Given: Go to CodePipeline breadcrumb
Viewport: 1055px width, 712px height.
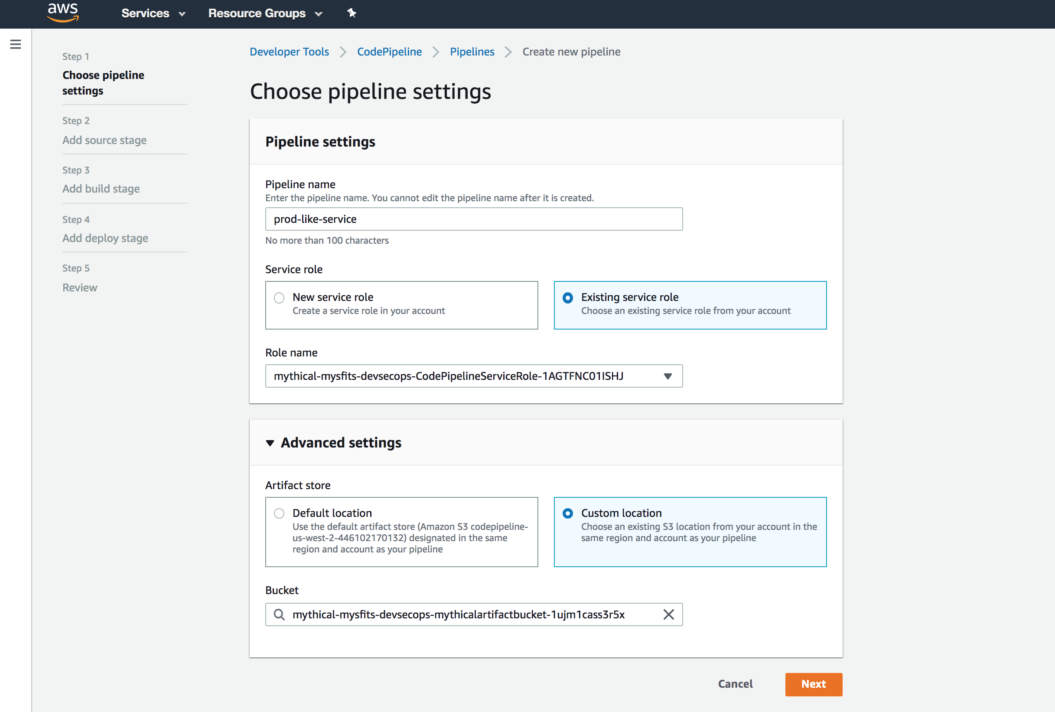Looking at the screenshot, I should pos(389,52).
